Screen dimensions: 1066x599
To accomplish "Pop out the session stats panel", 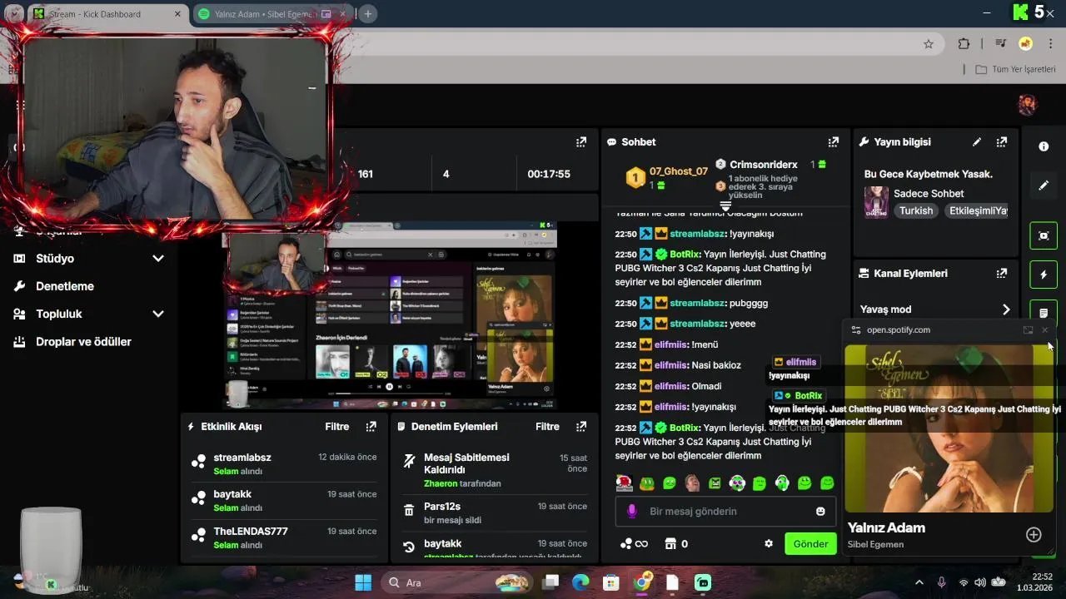I will pyautogui.click(x=581, y=142).
